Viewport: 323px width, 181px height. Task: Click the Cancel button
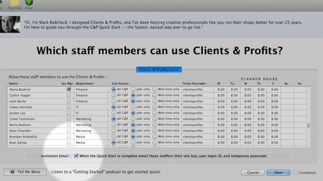pos(253,172)
